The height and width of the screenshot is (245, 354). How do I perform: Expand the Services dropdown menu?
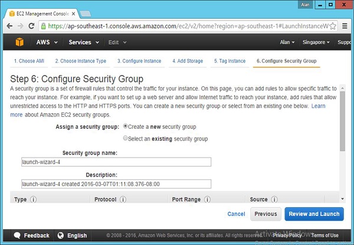(x=83, y=43)
